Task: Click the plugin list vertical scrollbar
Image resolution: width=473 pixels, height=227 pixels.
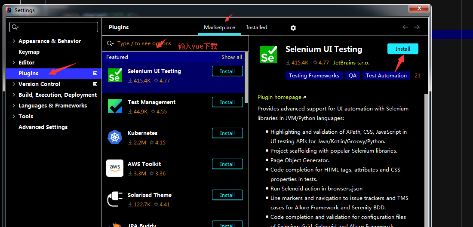Action: click(246, 77)
